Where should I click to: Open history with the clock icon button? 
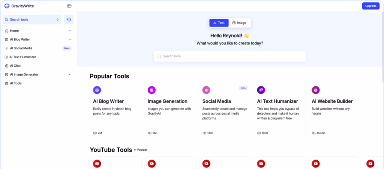tap(69, 19)
